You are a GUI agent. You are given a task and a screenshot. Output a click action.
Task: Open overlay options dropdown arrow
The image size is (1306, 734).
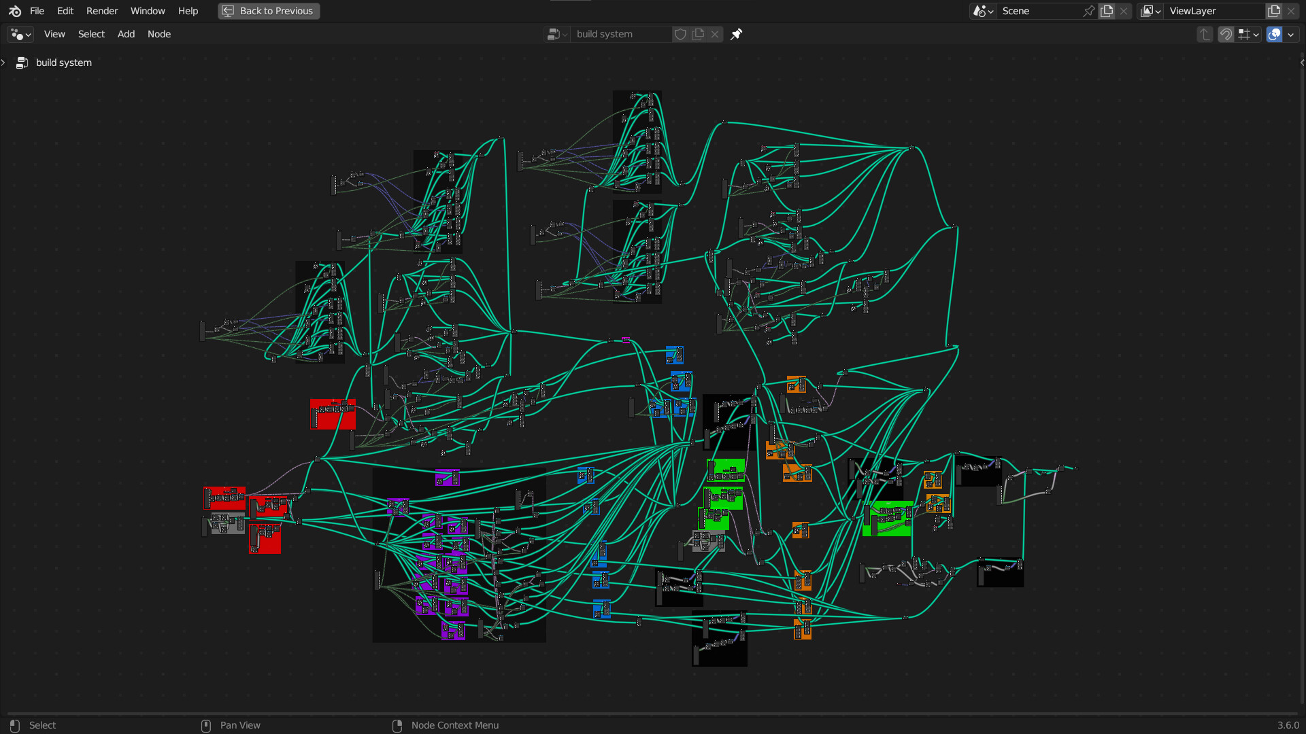click(1291, 34)
